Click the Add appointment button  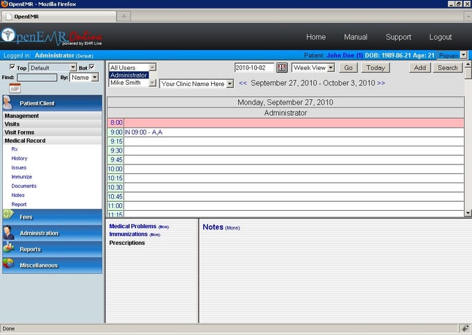pyautogui.click(x=419, y=68)
